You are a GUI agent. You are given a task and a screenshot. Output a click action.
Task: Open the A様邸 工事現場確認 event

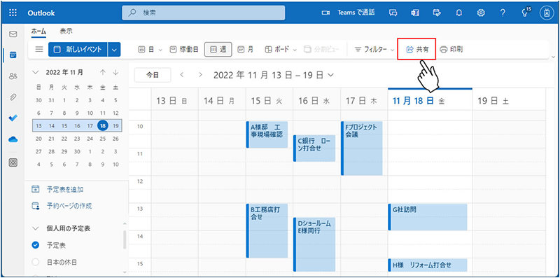267,134
